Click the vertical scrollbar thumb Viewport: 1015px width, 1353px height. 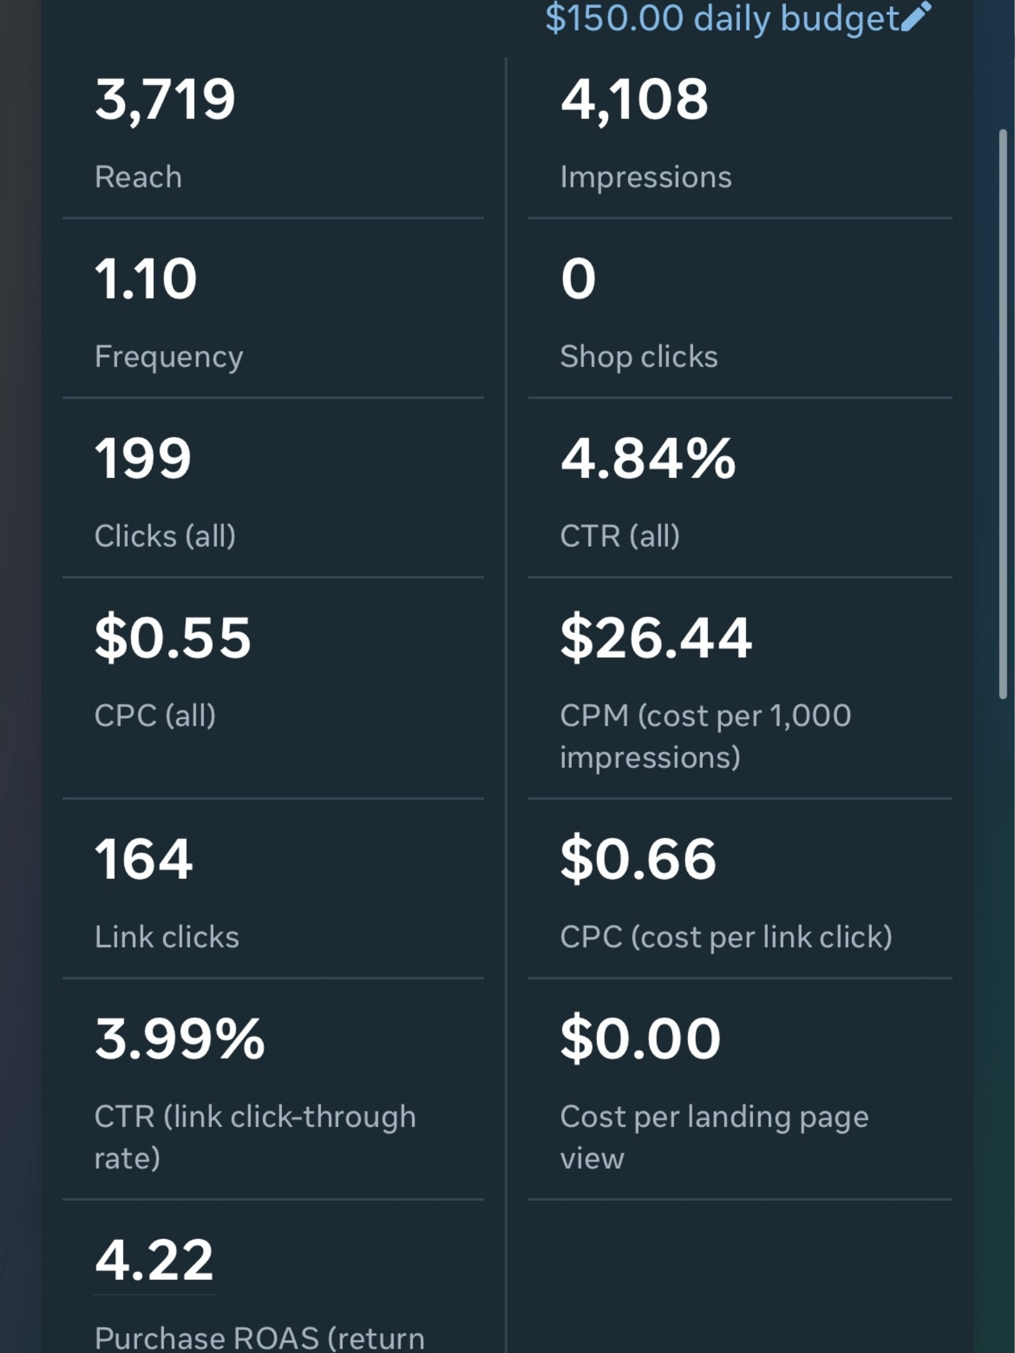(x=1002, y=412)
